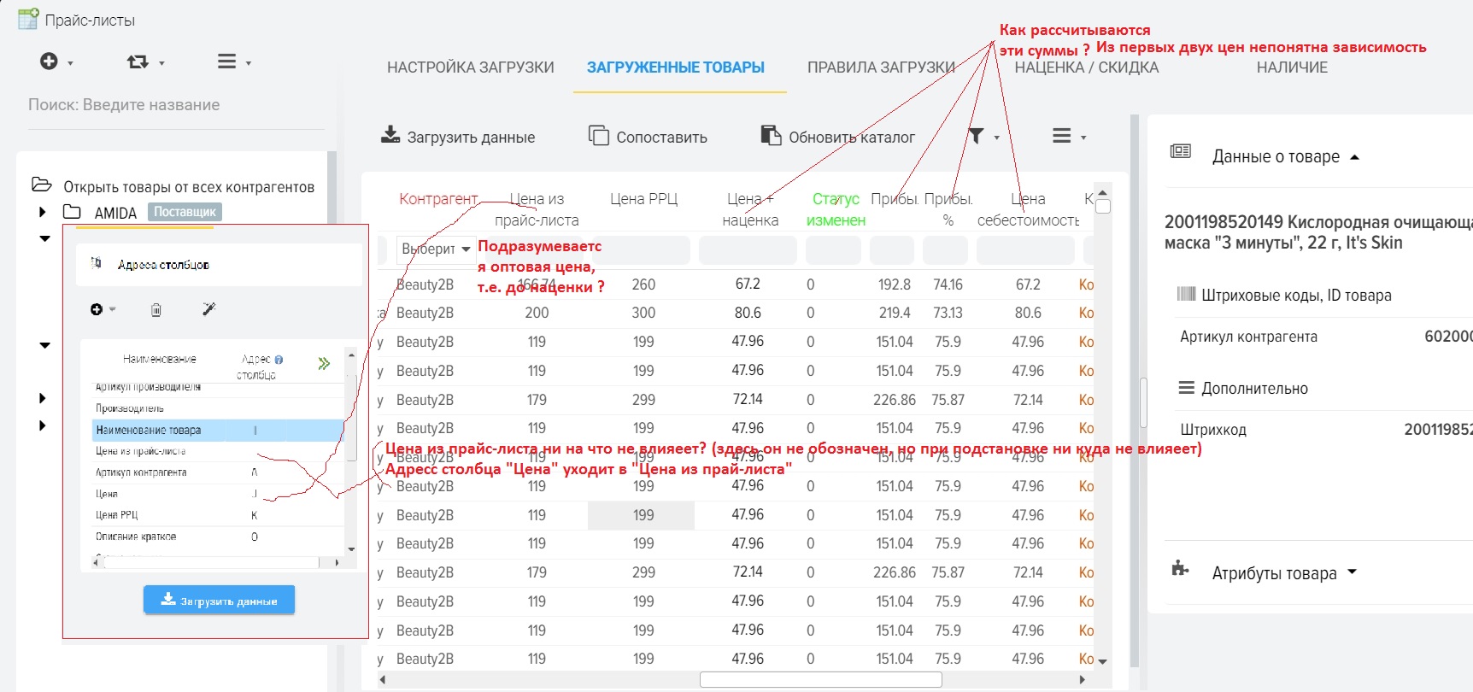Tick the checkbox at table header corner
This screenshot has height=692, width=1473.
pyautogui.click(x=1103, y=206)
